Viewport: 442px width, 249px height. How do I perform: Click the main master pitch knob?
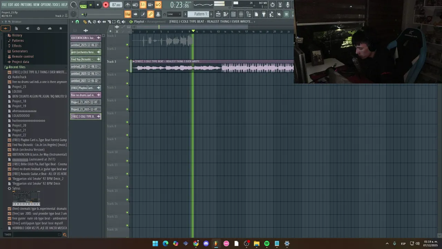tap(74, 14)
